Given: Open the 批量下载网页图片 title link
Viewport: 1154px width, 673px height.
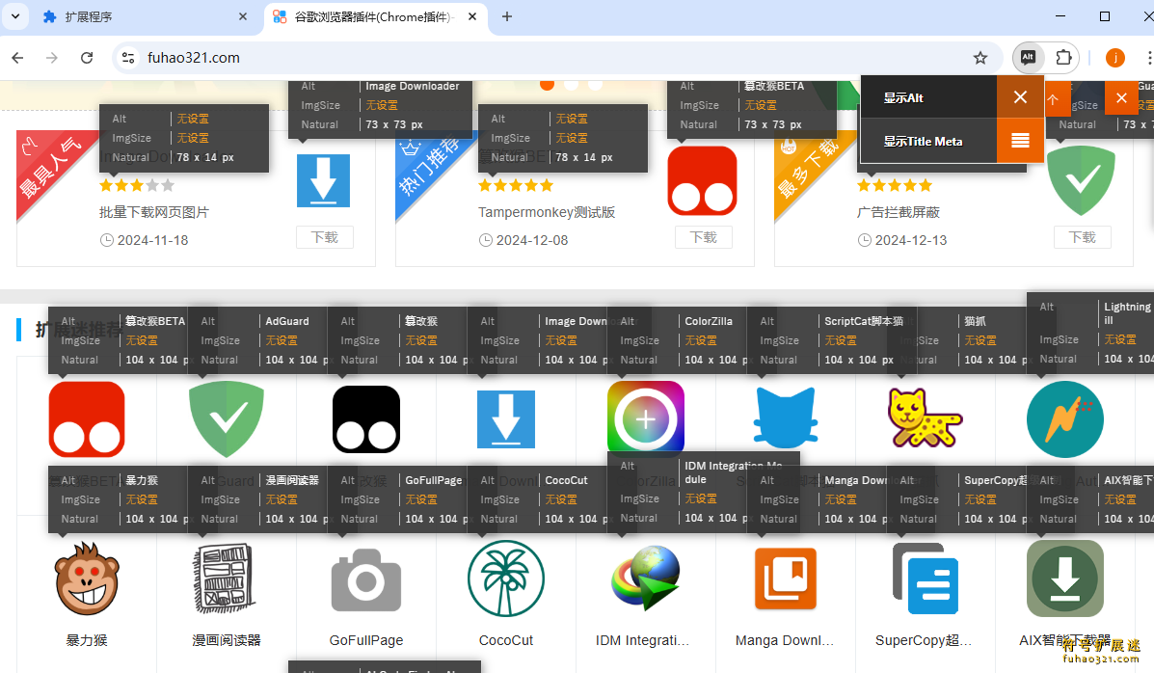Looking at the screenshot, I should 154,212.
